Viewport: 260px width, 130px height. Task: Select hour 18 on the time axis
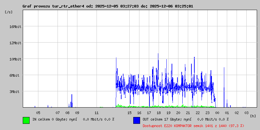tap(159, 113)
